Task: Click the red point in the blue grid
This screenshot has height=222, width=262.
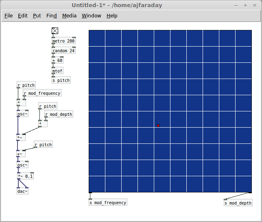Action: 158,126
